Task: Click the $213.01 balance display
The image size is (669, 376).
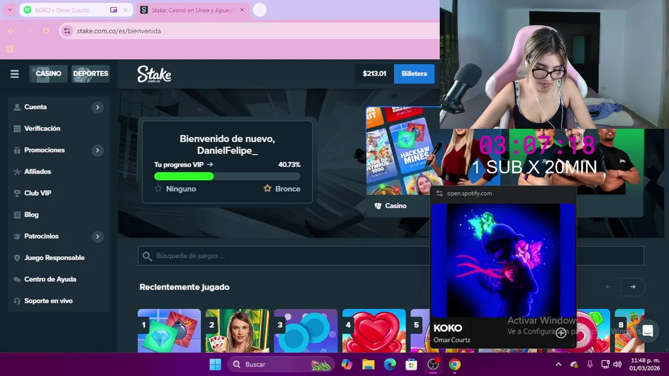Action: tap(374, 74)
